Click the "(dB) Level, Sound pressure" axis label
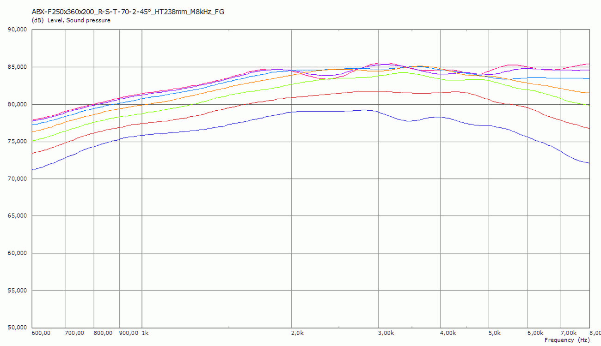601x346 pixels. tap(71, 20)
